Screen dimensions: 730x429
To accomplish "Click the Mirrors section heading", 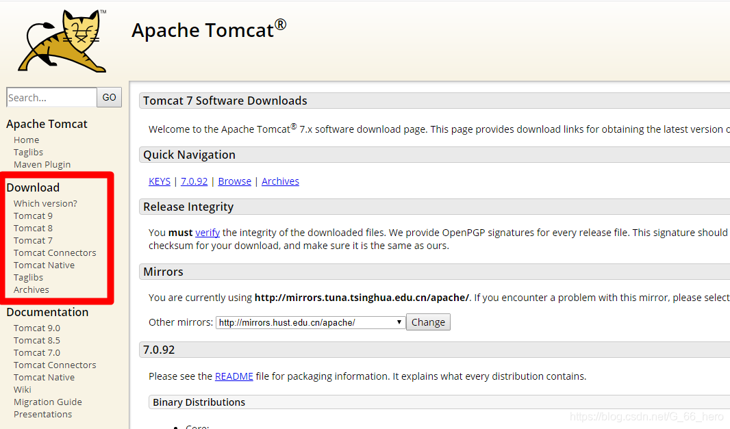I will (x=164, y=272).
